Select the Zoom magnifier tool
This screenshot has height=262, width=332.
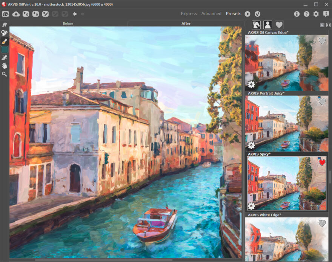click(5, 74)
